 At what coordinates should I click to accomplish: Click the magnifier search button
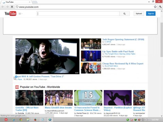[x=124, y=14]
